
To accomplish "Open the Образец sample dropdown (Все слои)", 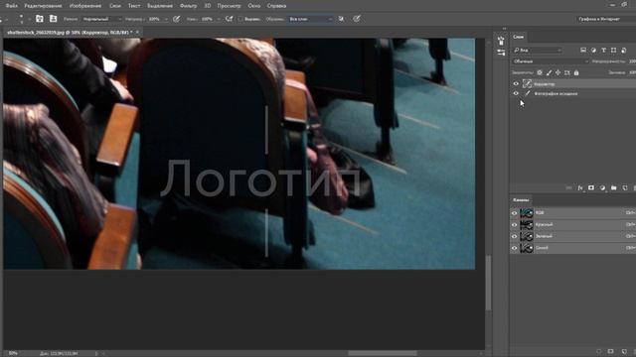I will tap(310, 19).
